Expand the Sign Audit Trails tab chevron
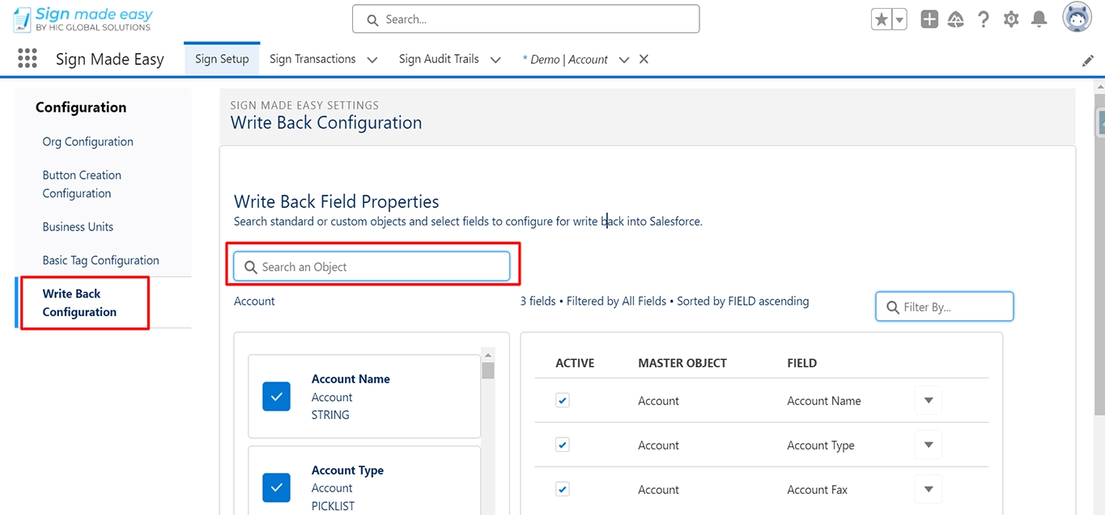 495,60
